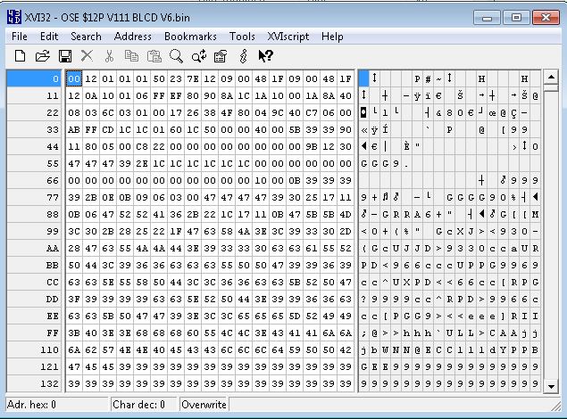Click the Delete X toolbar icon
The image size is (567, 419).
pos(87,56)
